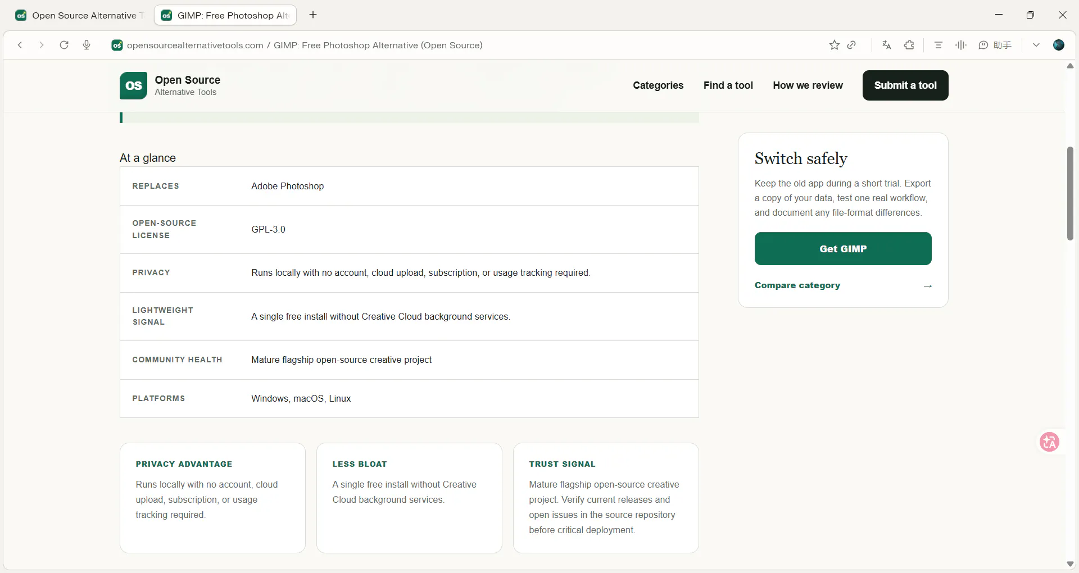Go forward to the next page
This screenshot has width=1079, height=573.
pos(41,45)
